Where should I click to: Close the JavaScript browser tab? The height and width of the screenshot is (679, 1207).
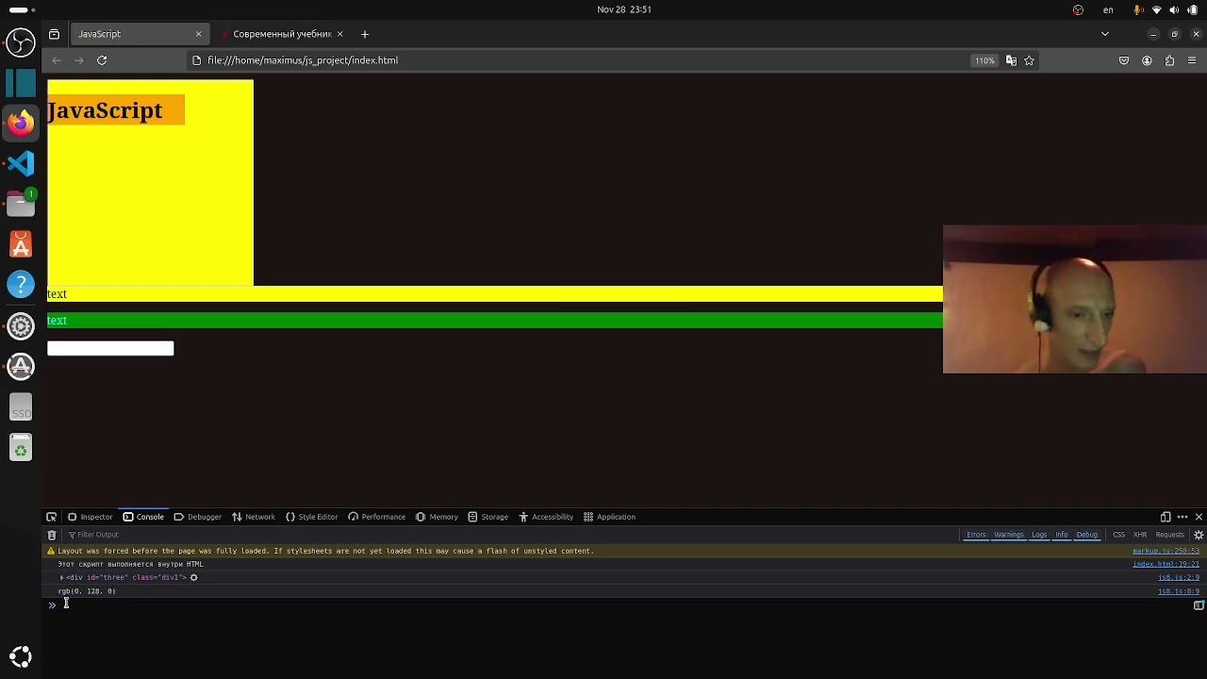(x=198, y=34)
